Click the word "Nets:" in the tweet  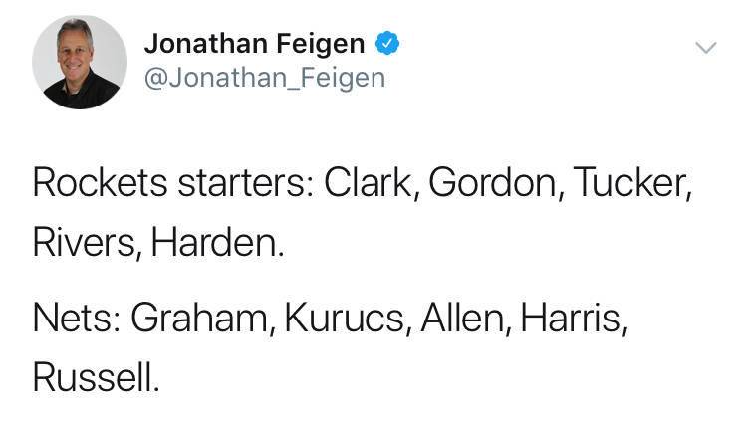[77, 319]
